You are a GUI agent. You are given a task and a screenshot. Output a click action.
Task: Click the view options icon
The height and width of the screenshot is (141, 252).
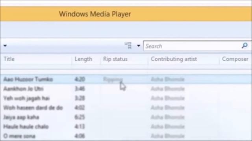(x=128, y=45)
